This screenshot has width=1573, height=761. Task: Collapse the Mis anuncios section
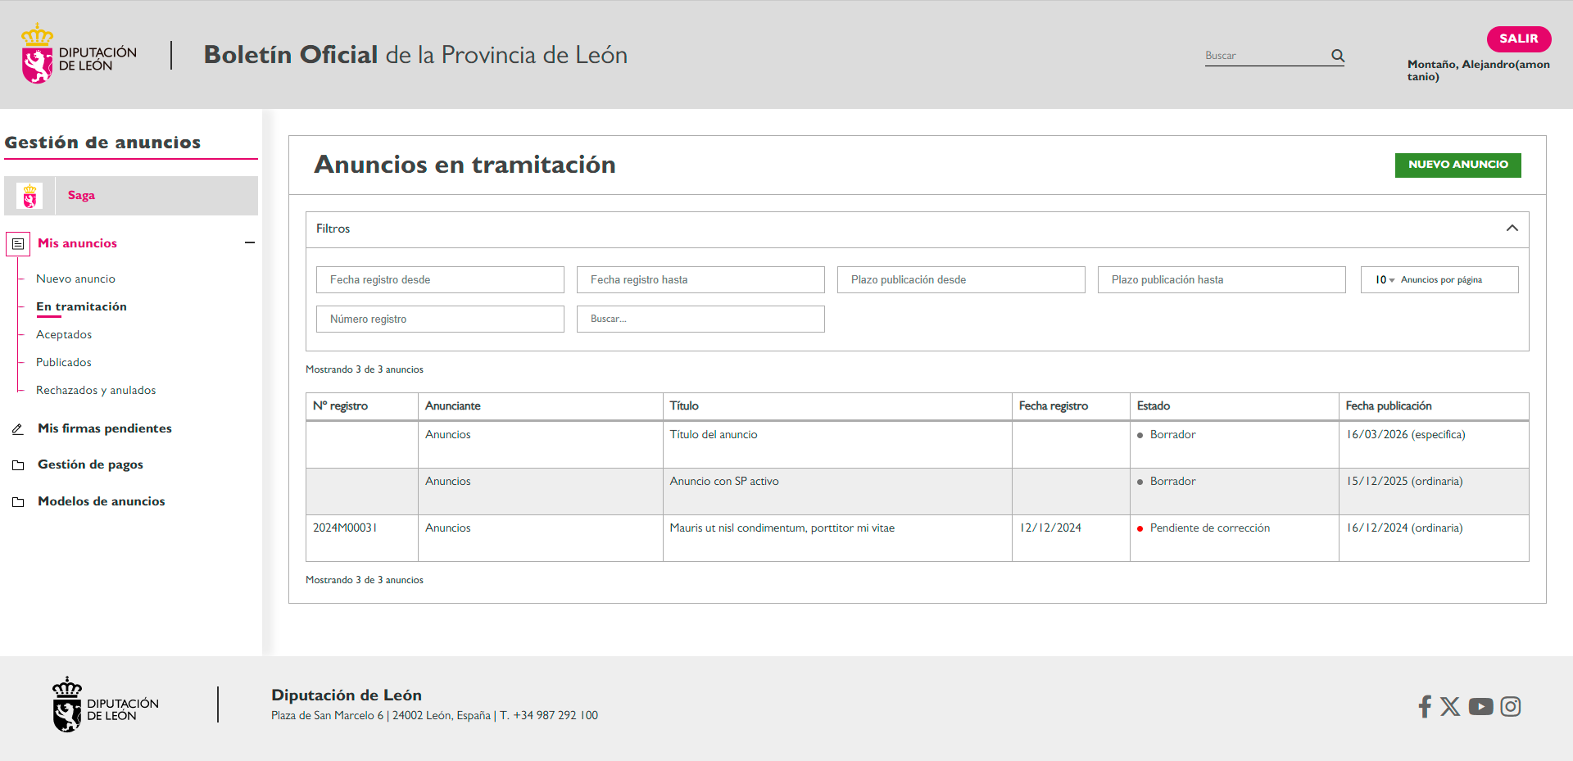tap(250, 243)
